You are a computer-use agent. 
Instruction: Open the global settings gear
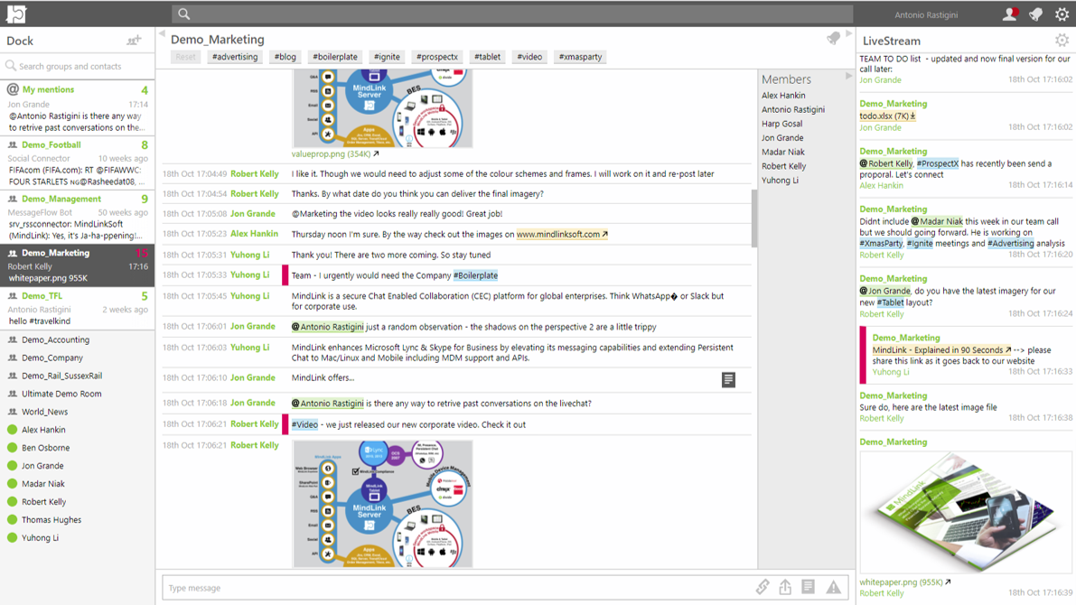coord(1062,14)
